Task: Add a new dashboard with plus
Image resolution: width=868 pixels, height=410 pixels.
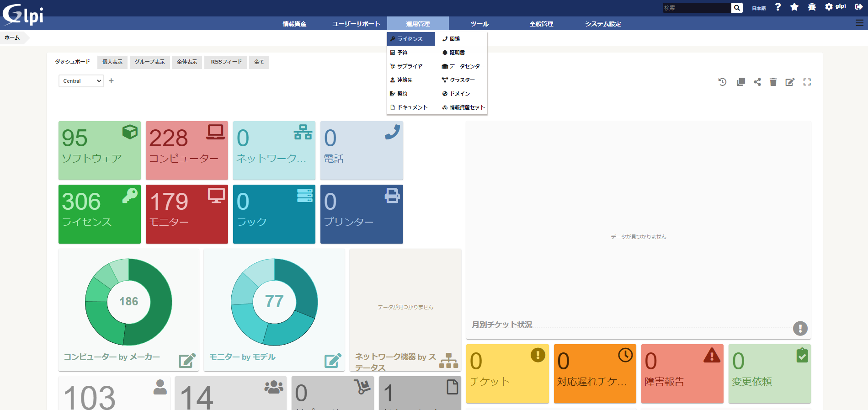Action: point(111,81)
